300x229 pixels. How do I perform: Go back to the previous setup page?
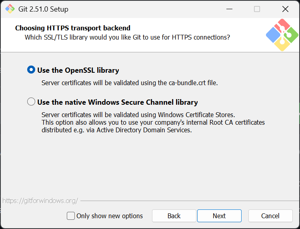[x=174, y=216]
